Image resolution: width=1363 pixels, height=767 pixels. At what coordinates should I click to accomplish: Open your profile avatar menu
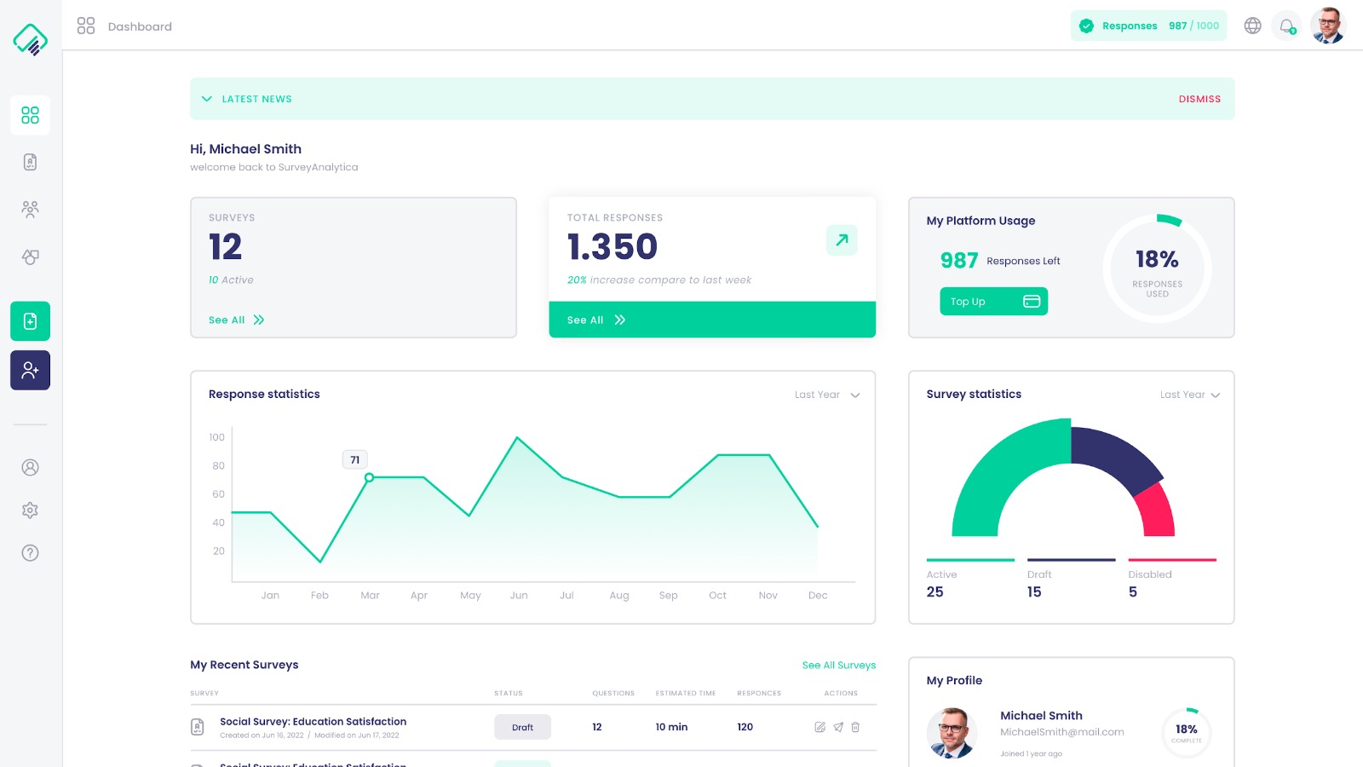tap(1327, 26)
